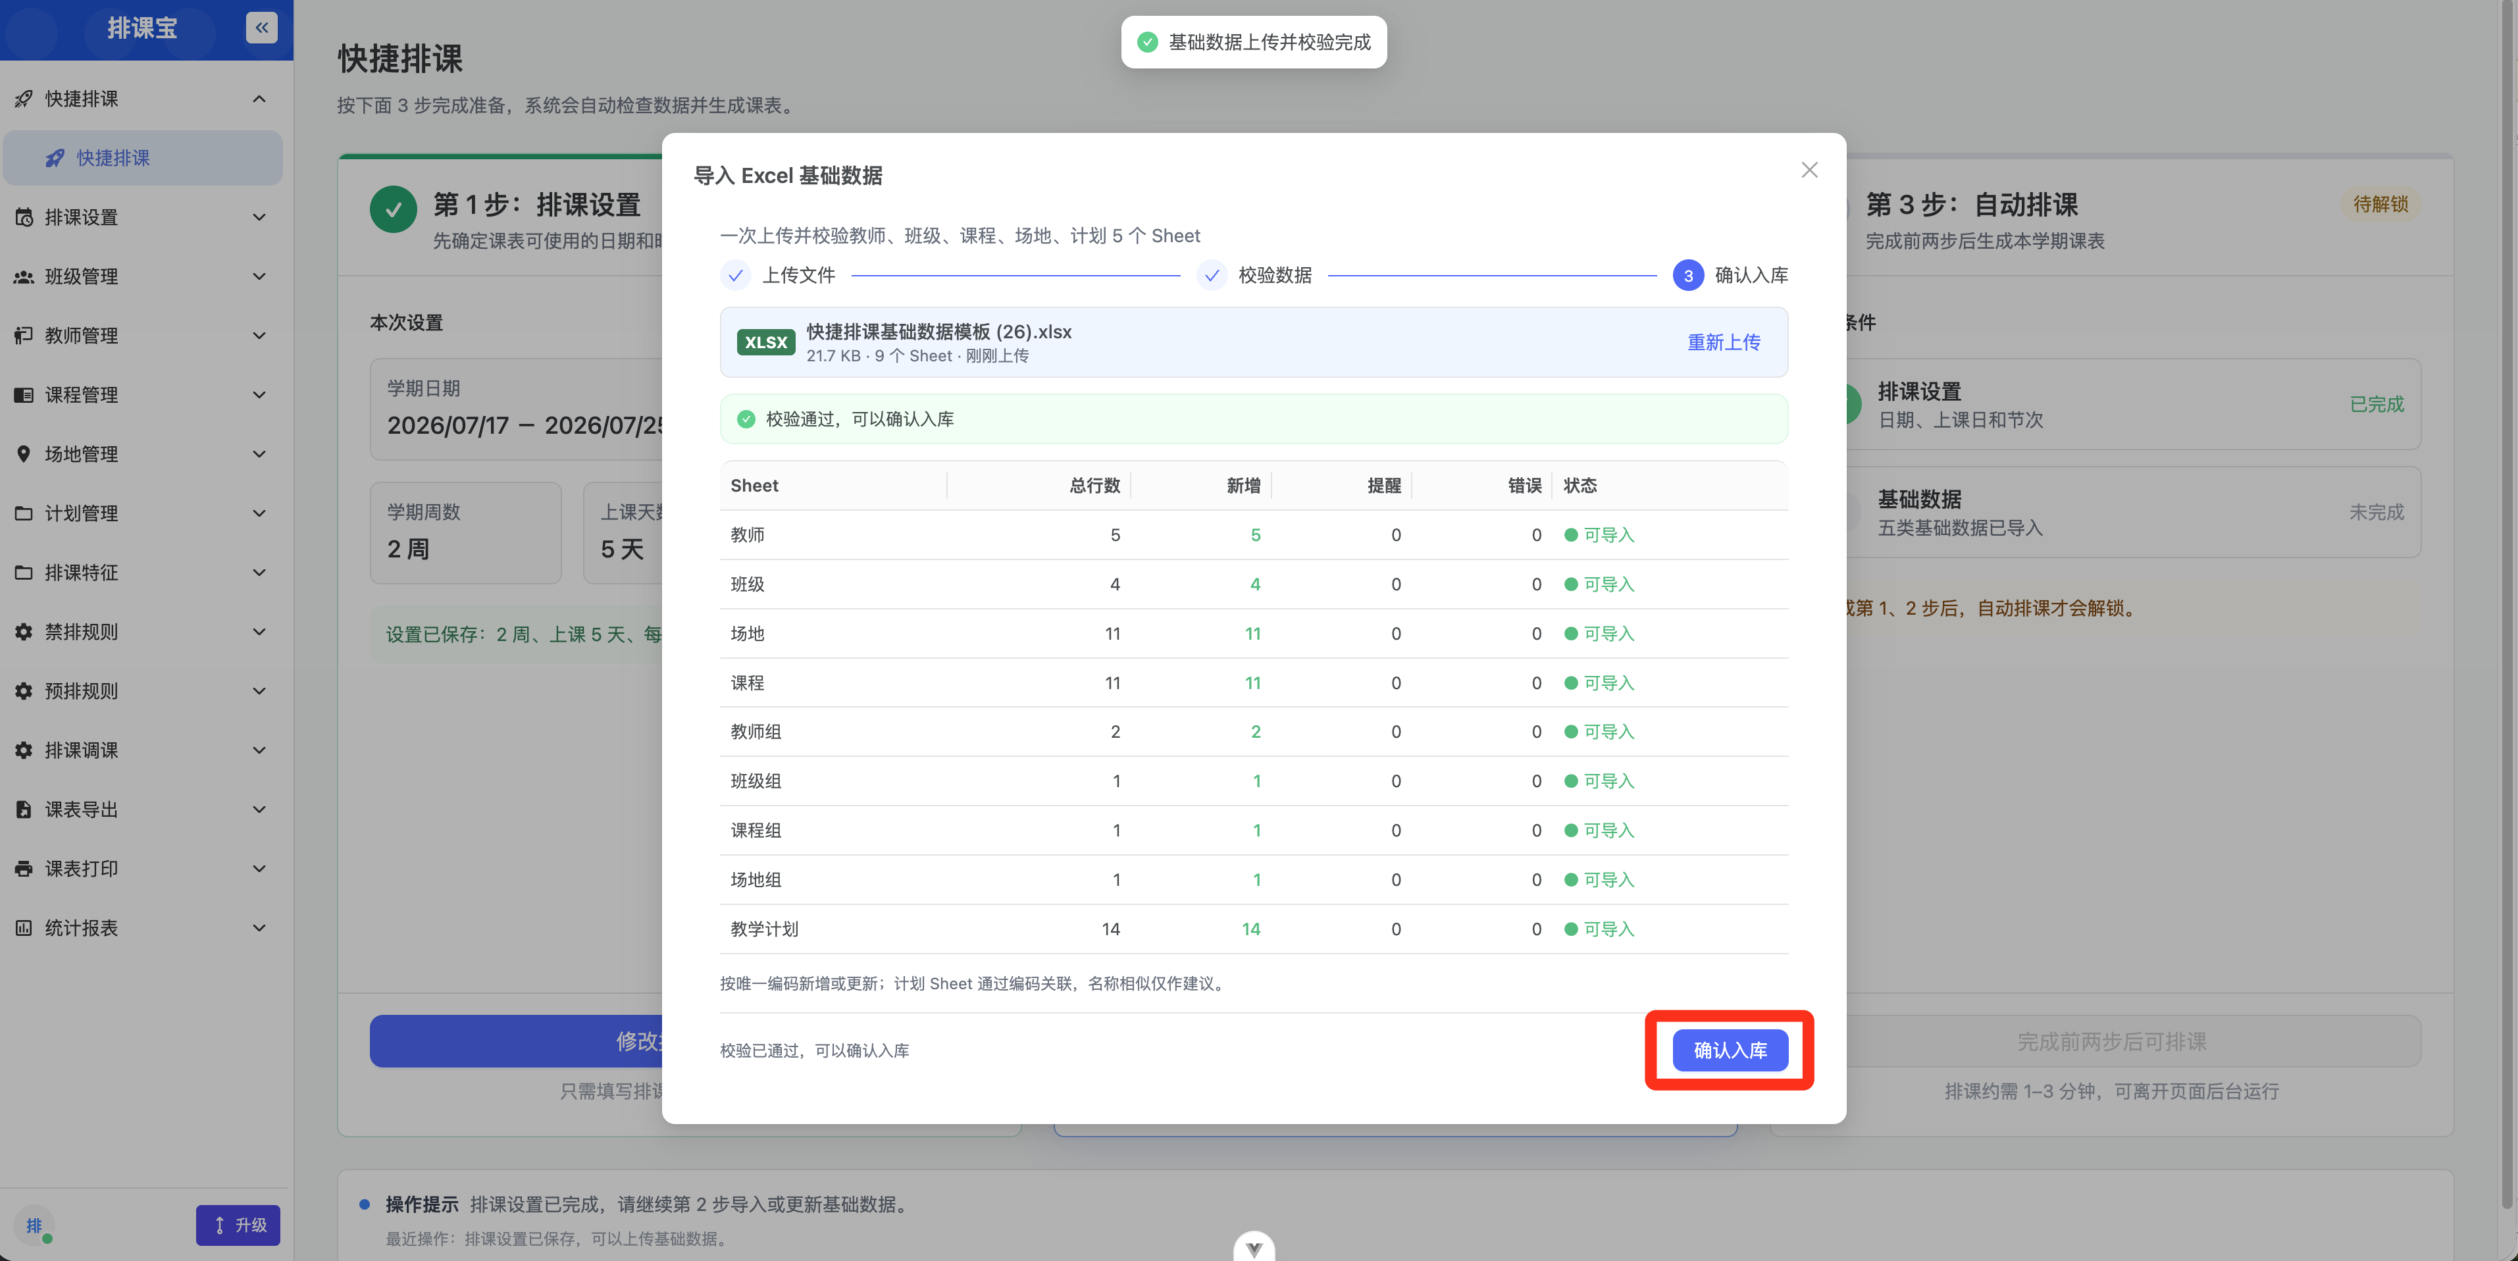Screen dimensions: 2518x1261
Task: Expand the 计划管理 sidebar menu
Action: click(259, 513)
